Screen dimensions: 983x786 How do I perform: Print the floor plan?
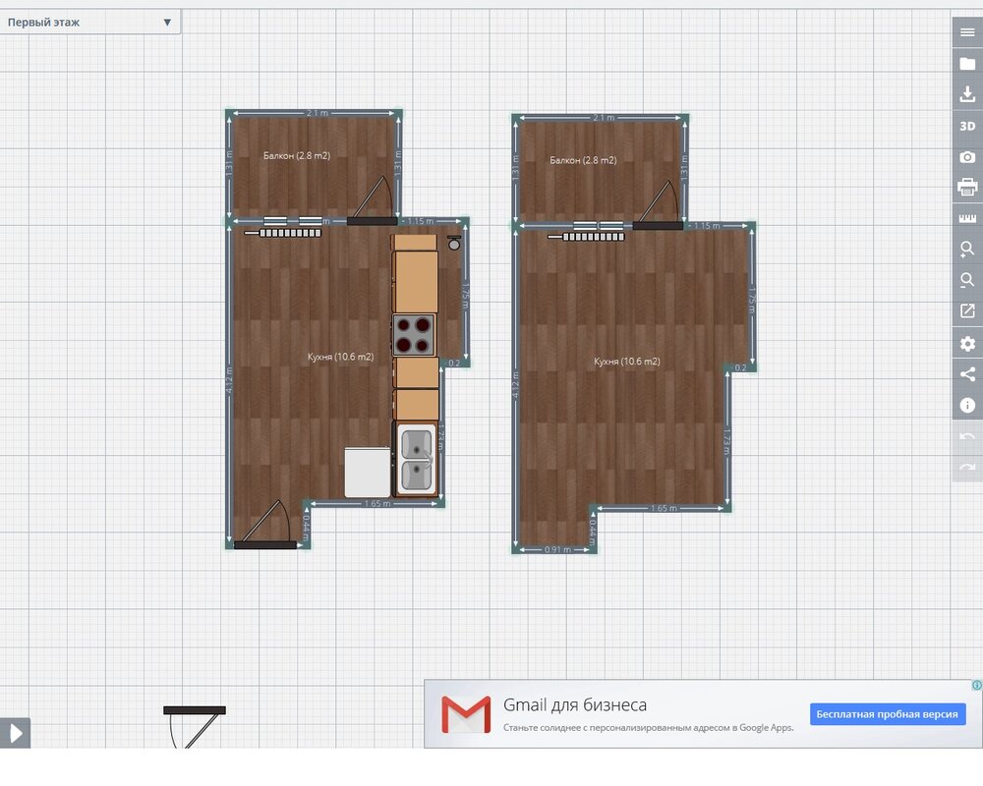pos(967,188)
